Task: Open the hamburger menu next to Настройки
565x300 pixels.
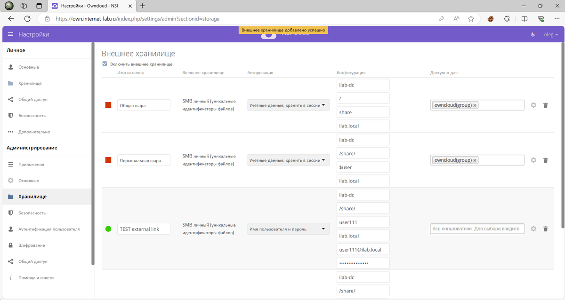Action: [10, 34]
